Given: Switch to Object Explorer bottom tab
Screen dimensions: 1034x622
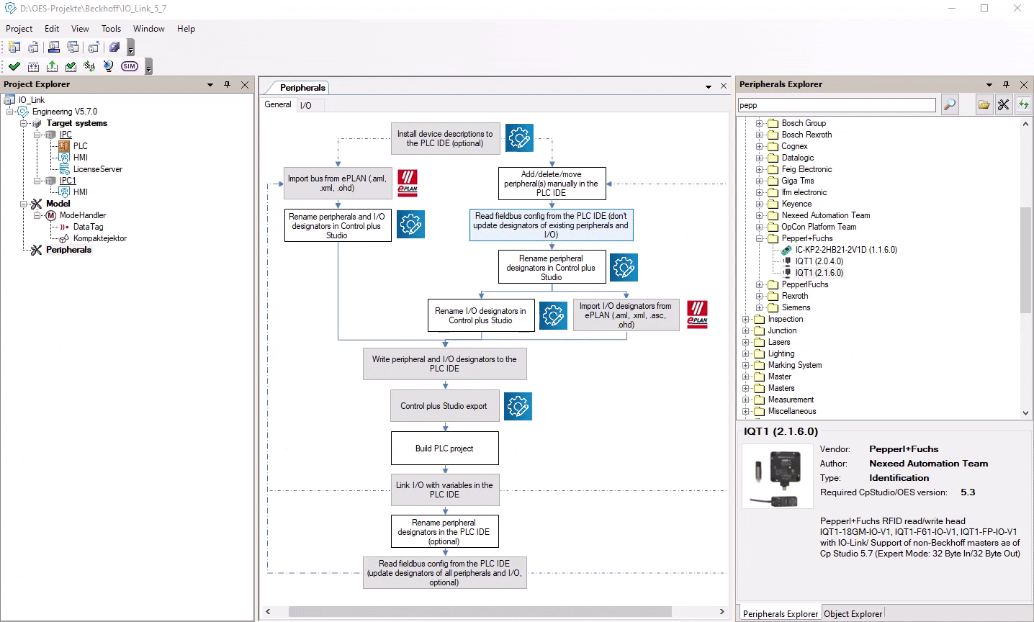Looking at the screenshot, I should 853,614.
